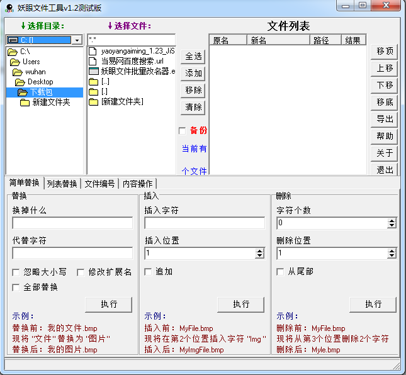
Task: Open the 内容操作 tab
Action: 137,184
